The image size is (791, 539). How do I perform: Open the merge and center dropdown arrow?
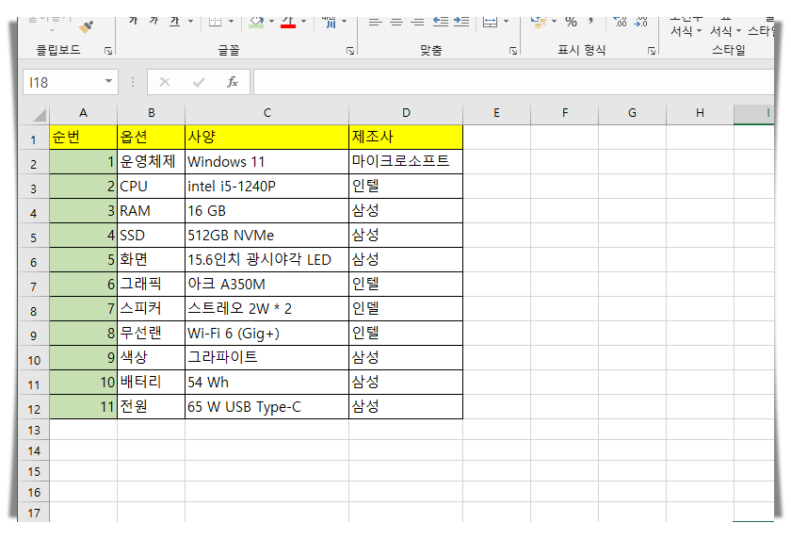point(506,21)
